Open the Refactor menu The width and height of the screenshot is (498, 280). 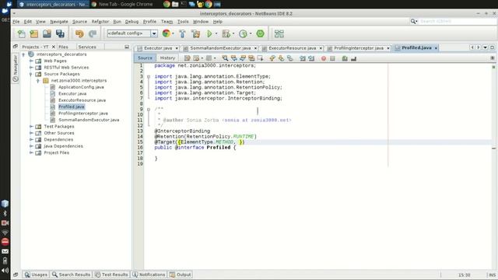[100, 22]
